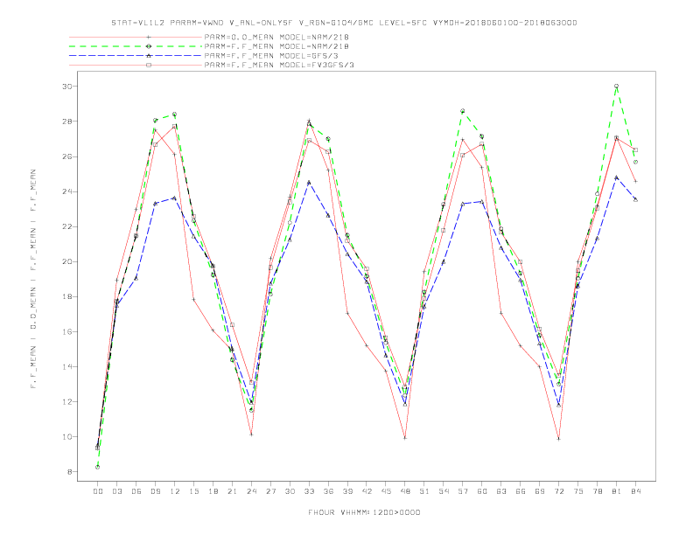
Task: Click the vertical y-axis label F.F_MEAN | O.O_MEAN
Action: [x=33, y=279]
